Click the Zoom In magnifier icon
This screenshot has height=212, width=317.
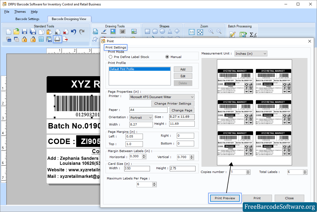pos(211,31)
